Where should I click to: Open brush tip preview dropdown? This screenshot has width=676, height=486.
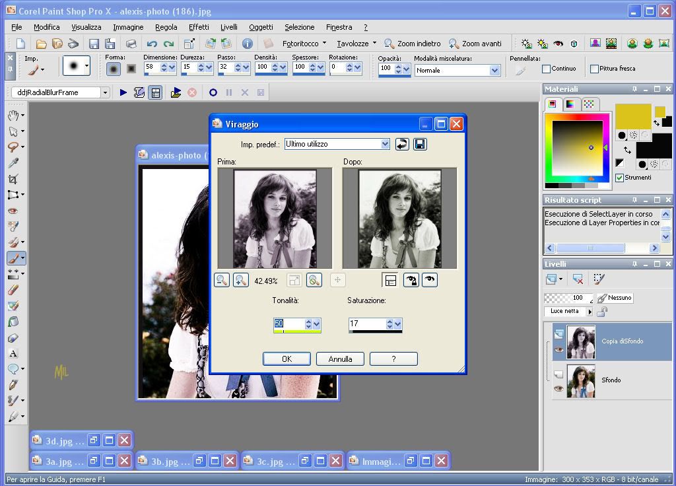coord(86,66)
